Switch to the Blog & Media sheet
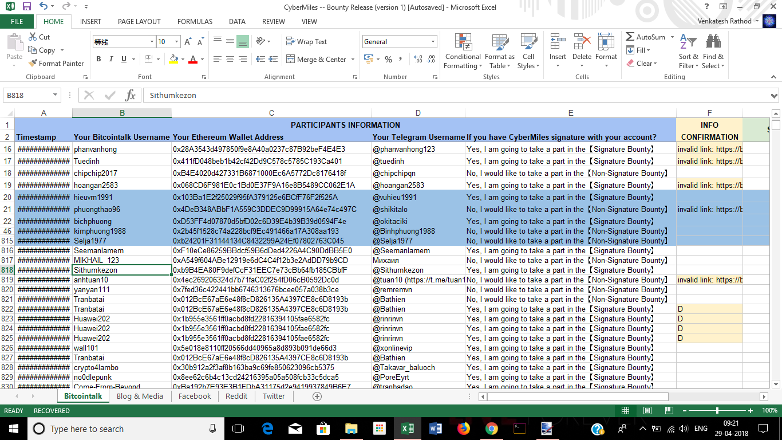 140,396
